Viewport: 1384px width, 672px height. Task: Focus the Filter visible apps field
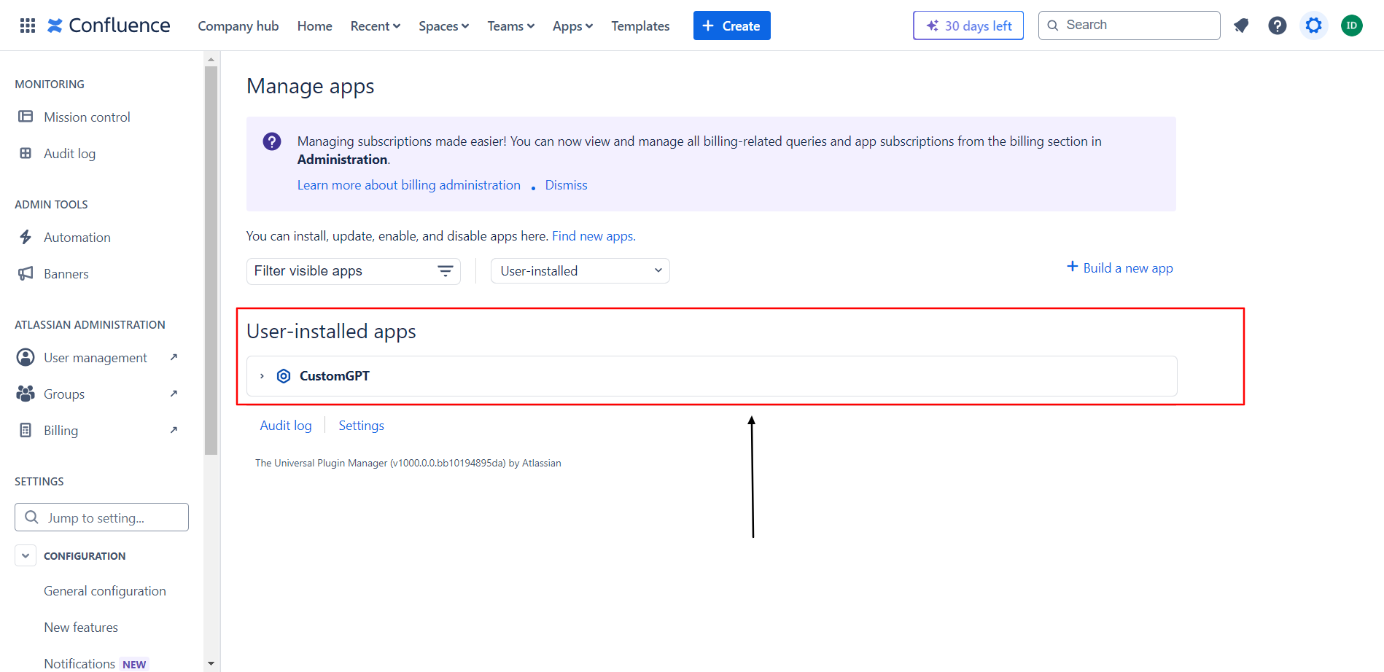[354, 271]
